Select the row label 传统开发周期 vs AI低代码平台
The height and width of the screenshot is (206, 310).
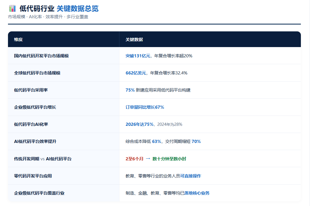[43, 159]
